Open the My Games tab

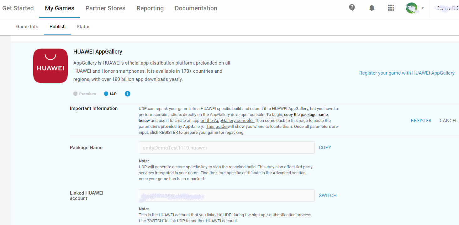pos(60,8)
